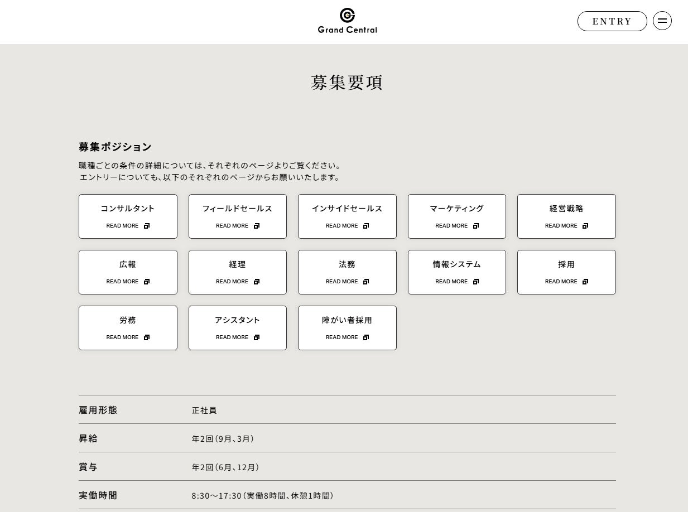Open the 情報システム position card
688x512 pixels.
457,272
